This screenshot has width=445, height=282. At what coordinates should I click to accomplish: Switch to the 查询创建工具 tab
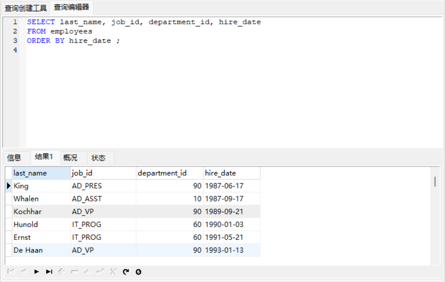[26, 8]
